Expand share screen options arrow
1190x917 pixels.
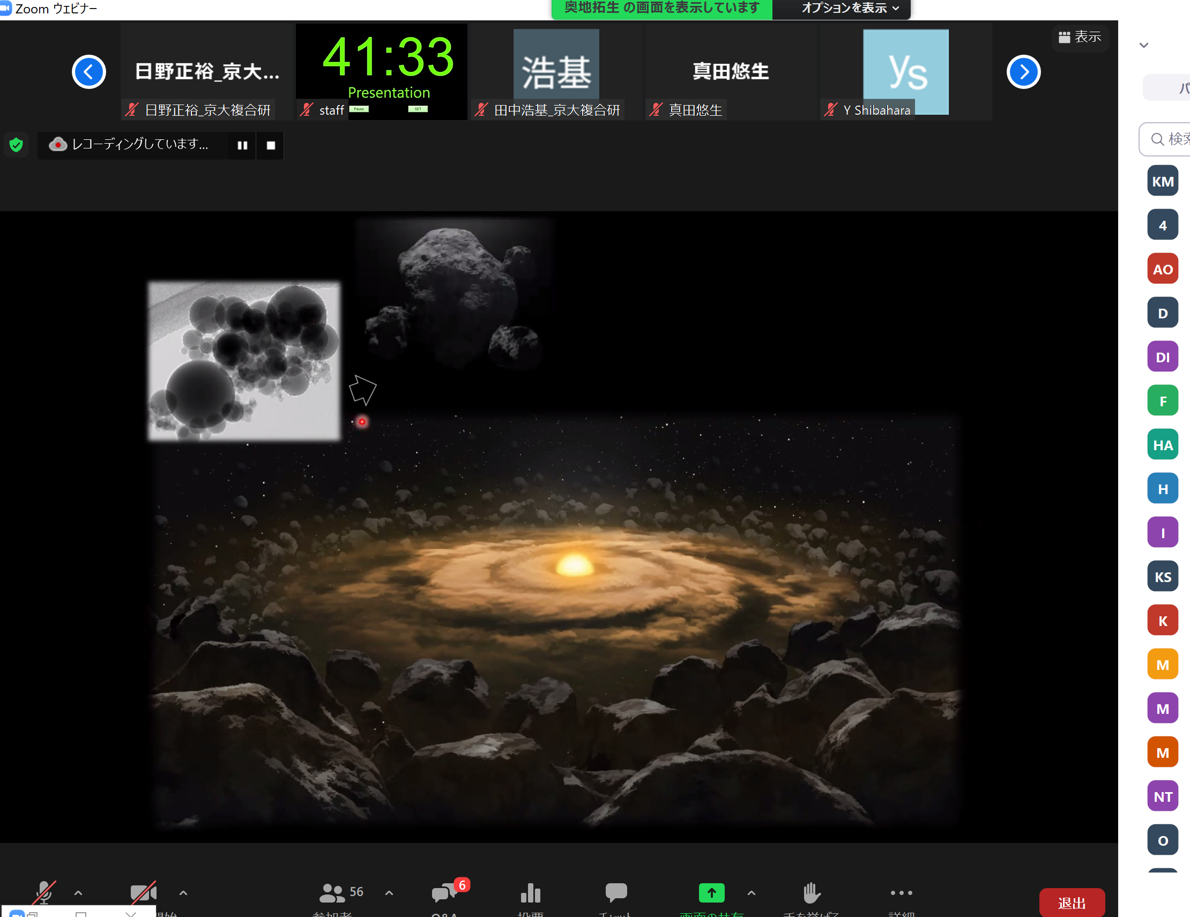(752, 892)
